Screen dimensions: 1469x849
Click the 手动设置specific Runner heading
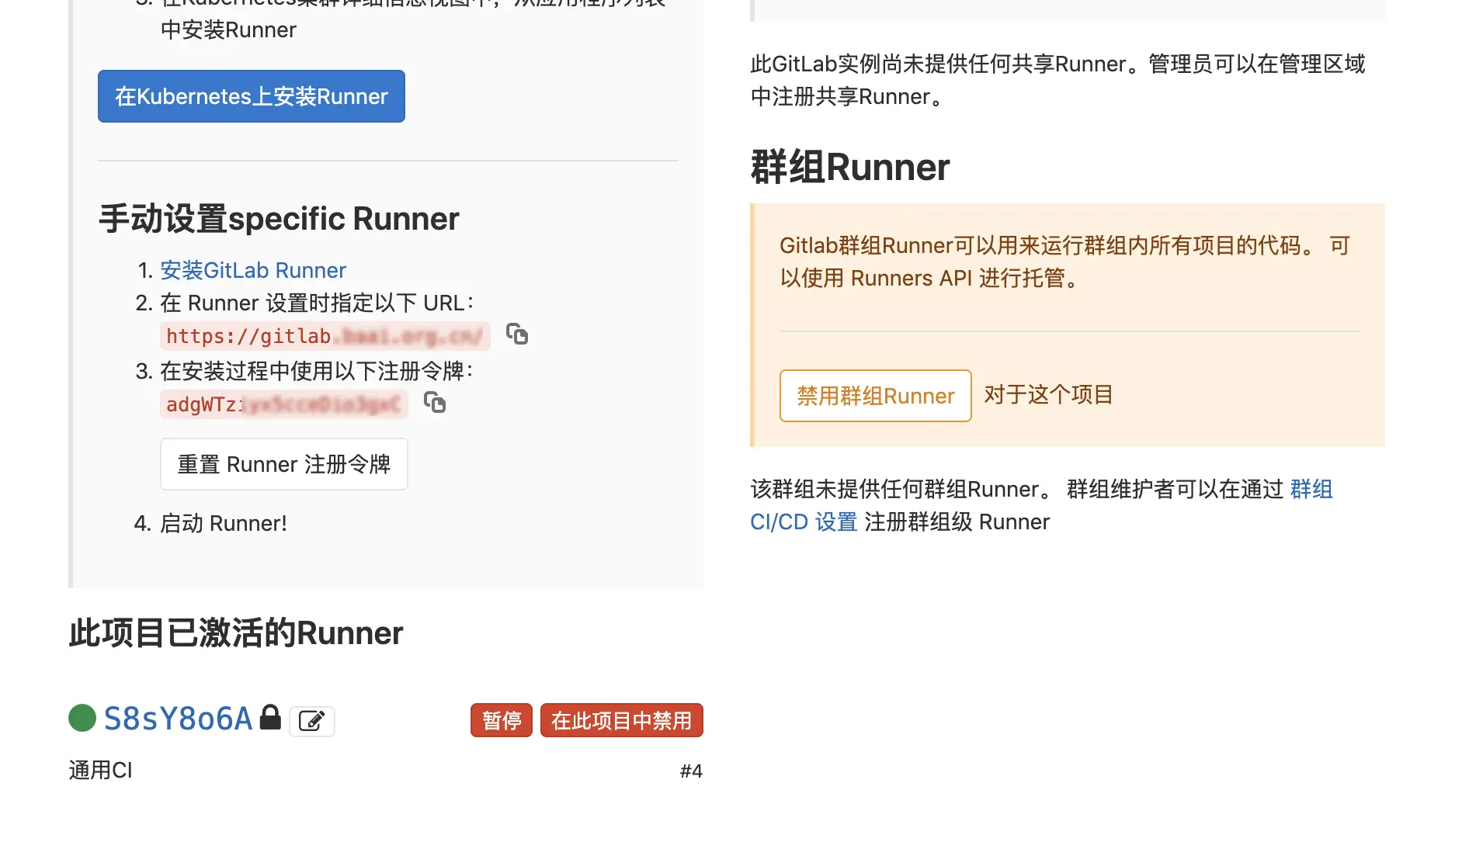tap(278, 218)
